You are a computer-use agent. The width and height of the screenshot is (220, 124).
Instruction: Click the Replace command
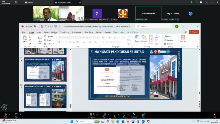tap(169, 40)
